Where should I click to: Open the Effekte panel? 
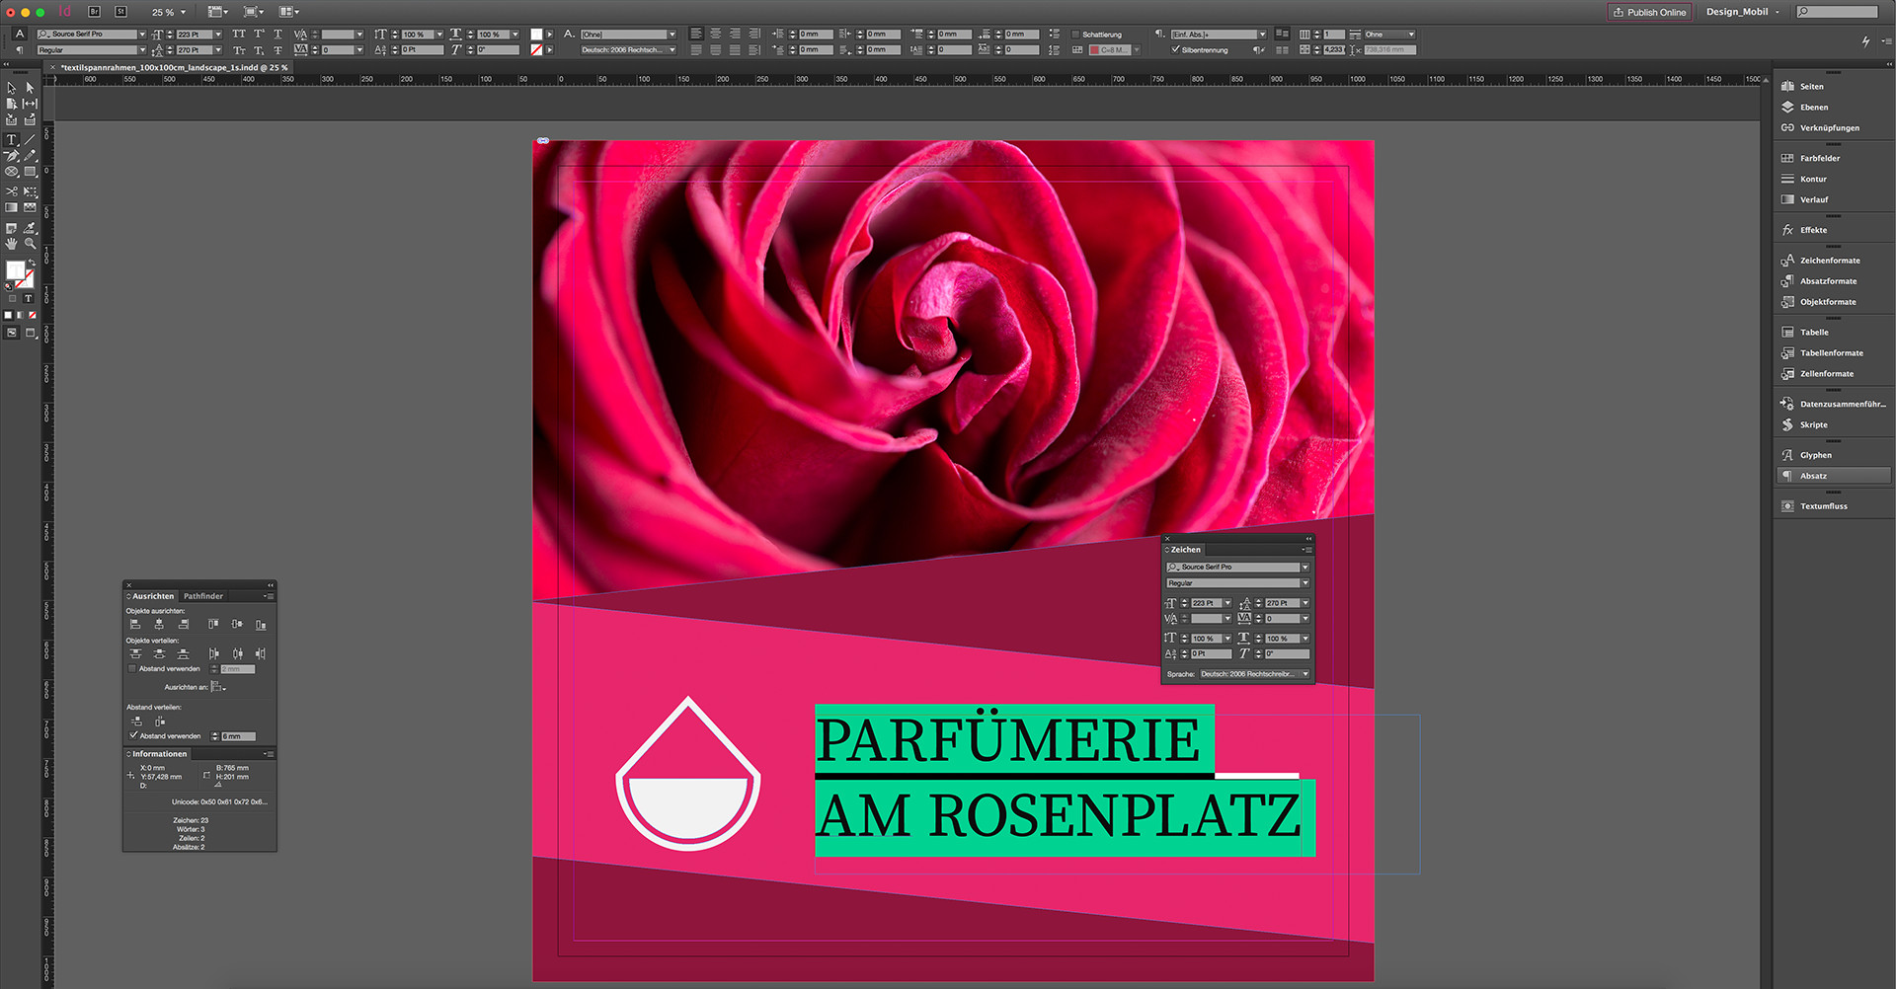pyautogui.click(x=1812, y=229)
